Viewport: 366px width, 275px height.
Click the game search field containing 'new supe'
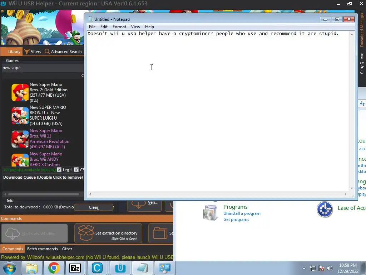pyautogui.click(x=43, y=68)
